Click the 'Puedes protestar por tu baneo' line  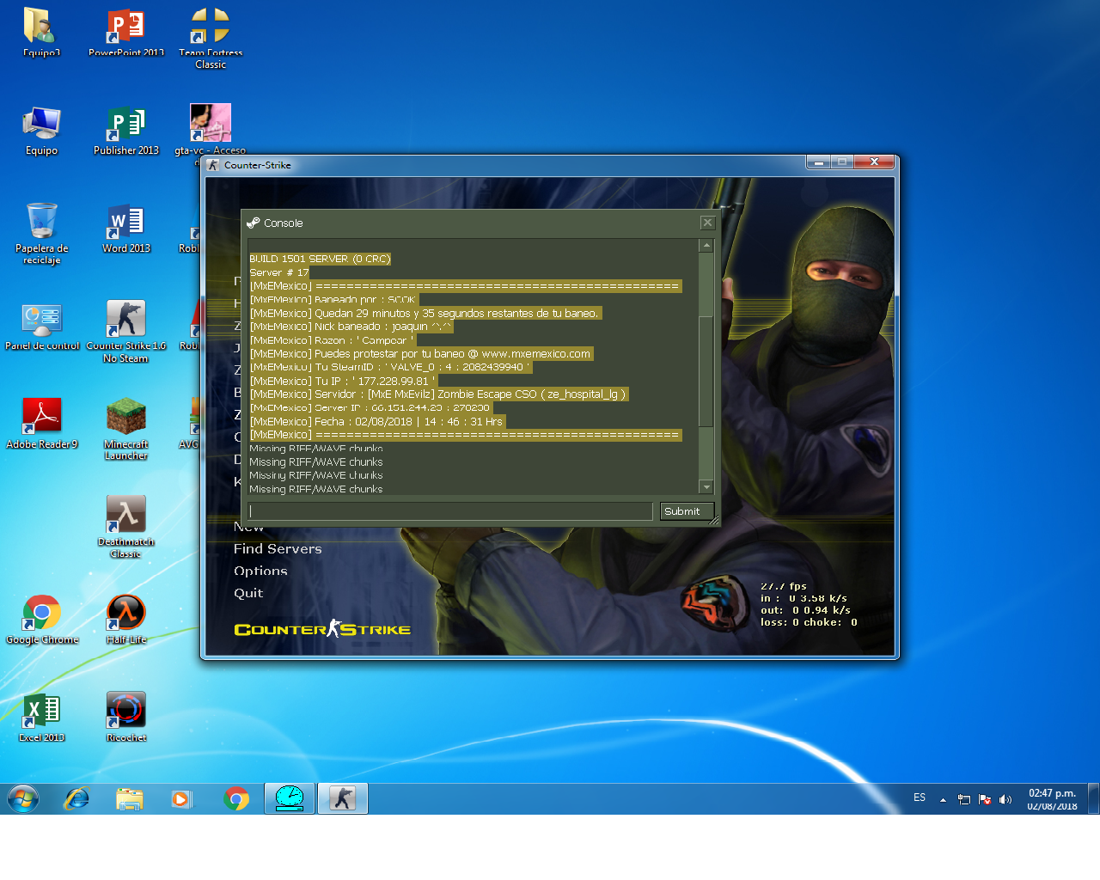tap(420, 354)
